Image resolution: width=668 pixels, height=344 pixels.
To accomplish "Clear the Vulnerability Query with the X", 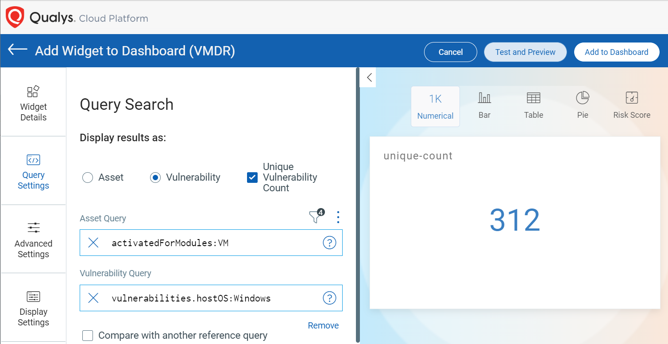I will point(93,298).
